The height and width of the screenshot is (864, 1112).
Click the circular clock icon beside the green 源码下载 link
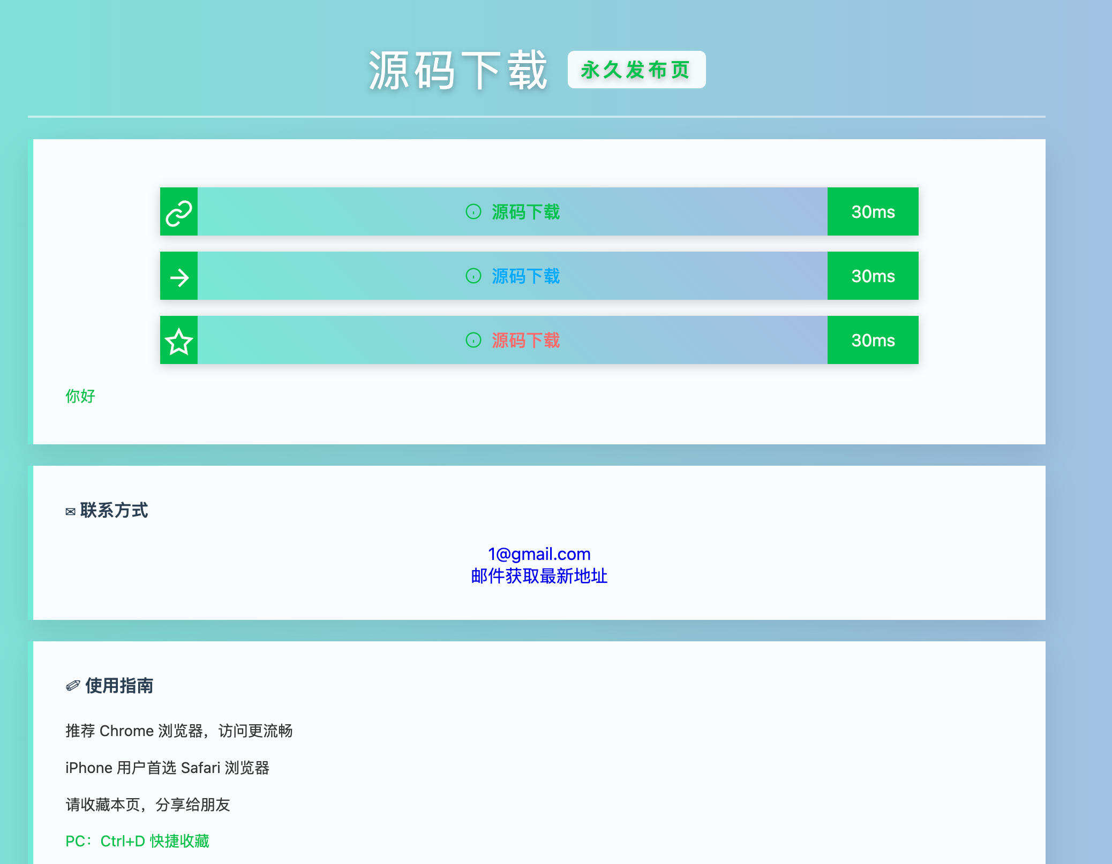pyautogui.click(x=474, y=212)
